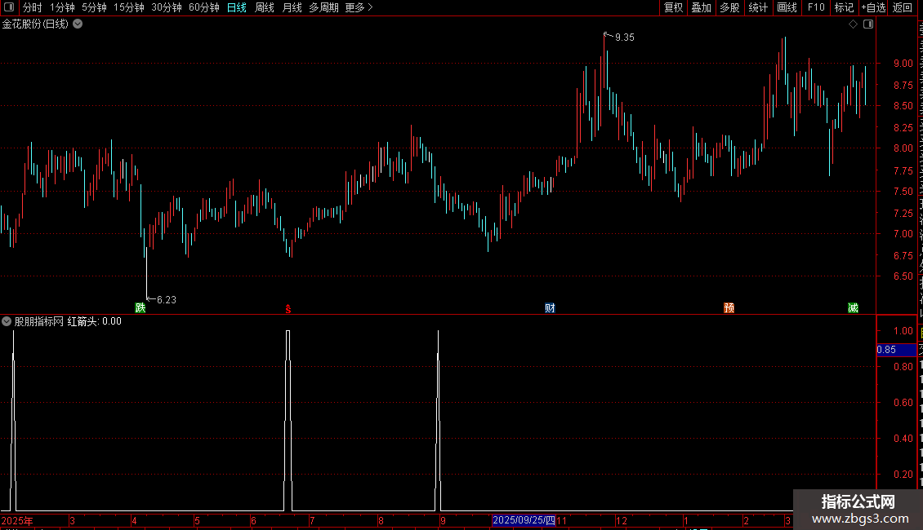Click the 6.23 low price label
Image resolution: width=923 pixels, height=530 pixels.
(167, 300)
